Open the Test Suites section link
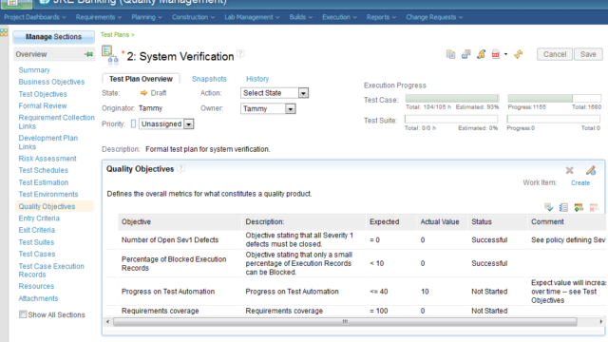The width and height of the screenshot is (608, 342). [x=36, y=242]
